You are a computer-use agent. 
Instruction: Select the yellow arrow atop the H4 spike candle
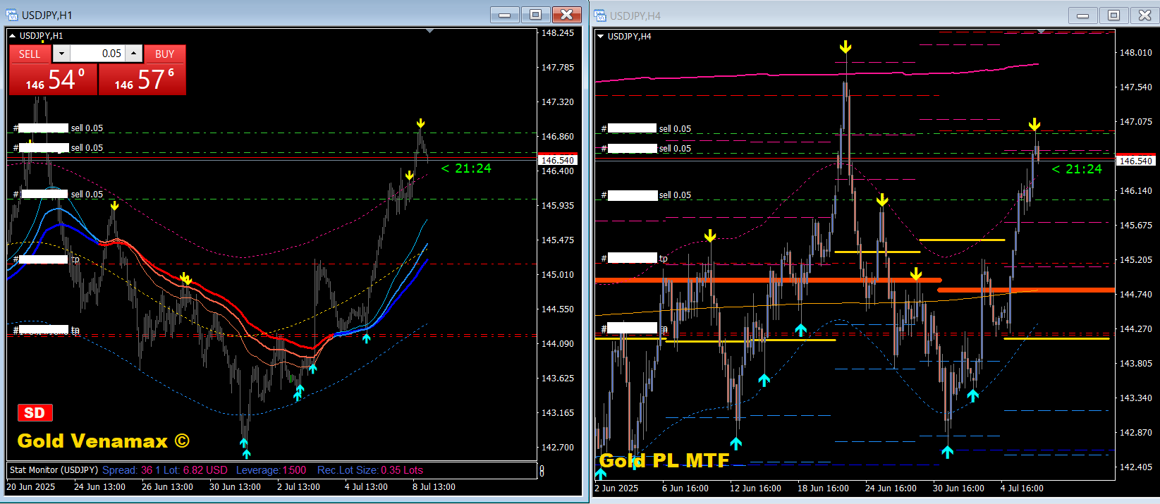point(845,47)
